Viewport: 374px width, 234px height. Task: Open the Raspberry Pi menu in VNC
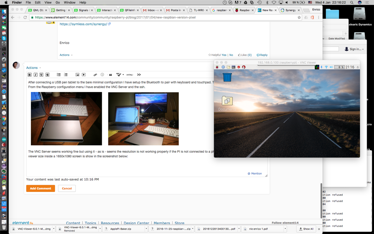(x=217, y=67)
